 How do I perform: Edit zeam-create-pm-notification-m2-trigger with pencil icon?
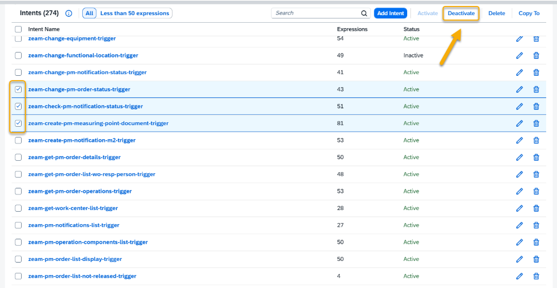(x=520, y=140)
